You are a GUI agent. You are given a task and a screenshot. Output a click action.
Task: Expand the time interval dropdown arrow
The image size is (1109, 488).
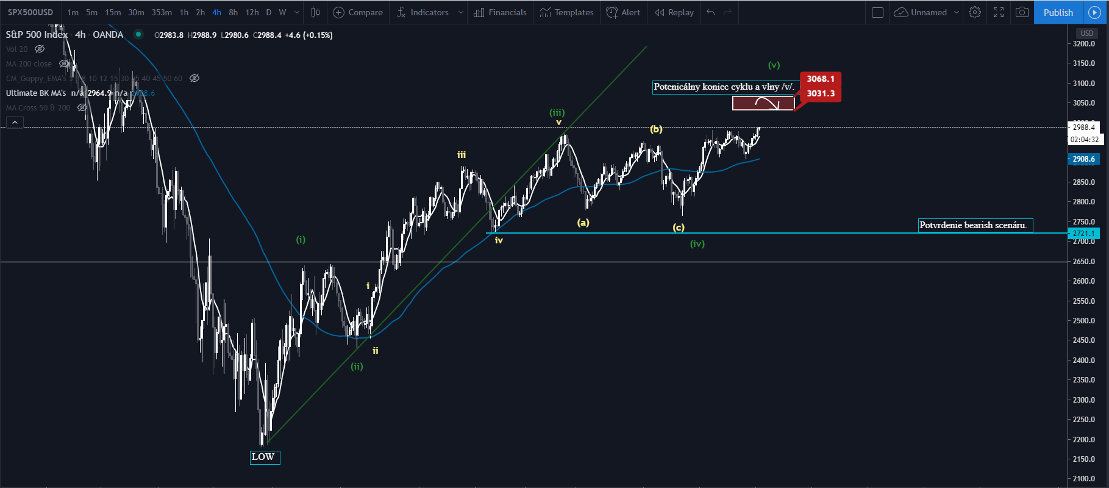[297, 12]
